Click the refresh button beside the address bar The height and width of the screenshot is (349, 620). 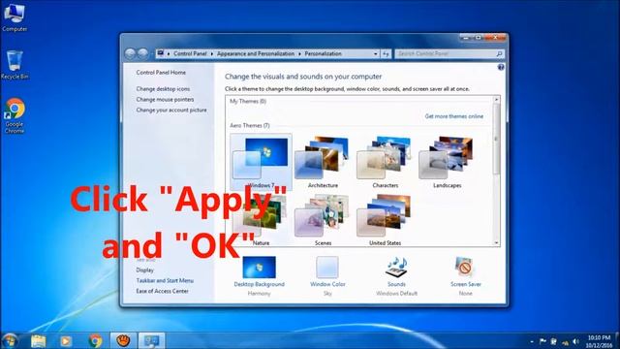[x=386, y=54]
